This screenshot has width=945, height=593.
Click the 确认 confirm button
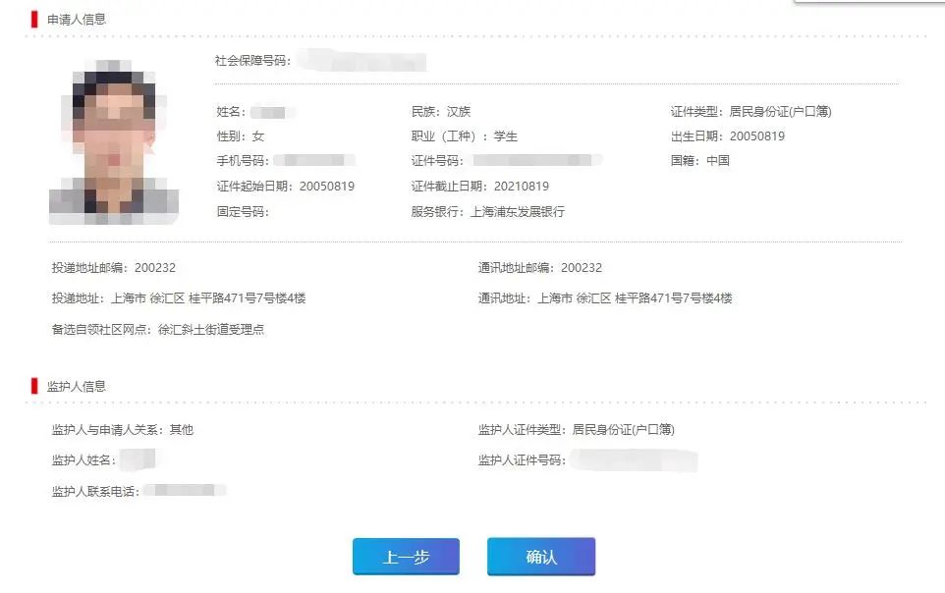540,557
